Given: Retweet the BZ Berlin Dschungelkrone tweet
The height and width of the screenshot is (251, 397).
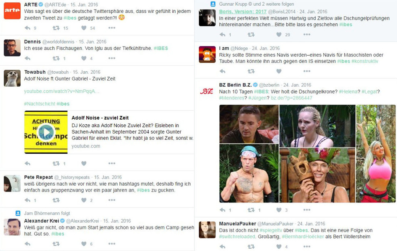Looking at the screenshot, I should coord(251,210).
